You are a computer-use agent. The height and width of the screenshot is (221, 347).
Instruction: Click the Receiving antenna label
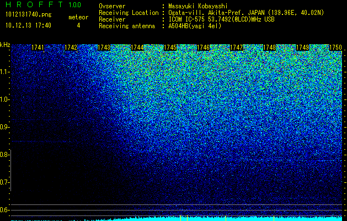127,26
